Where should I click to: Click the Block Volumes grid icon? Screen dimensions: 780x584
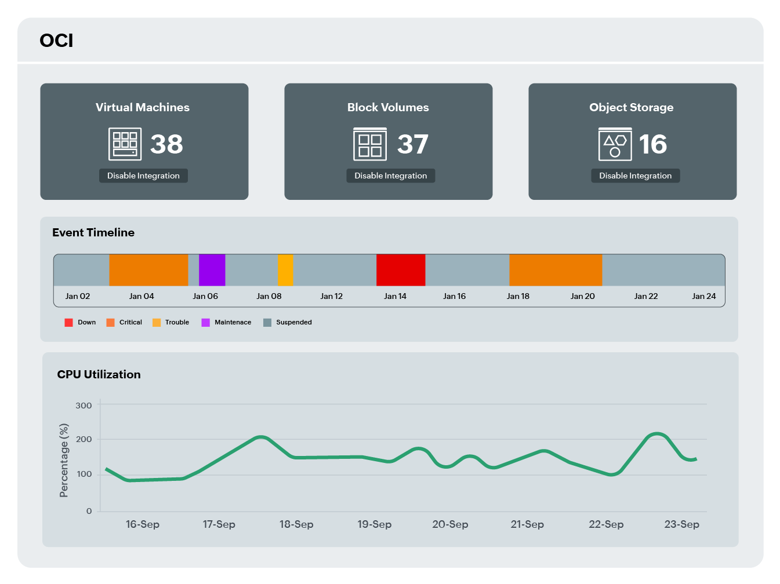pos(370,144)
